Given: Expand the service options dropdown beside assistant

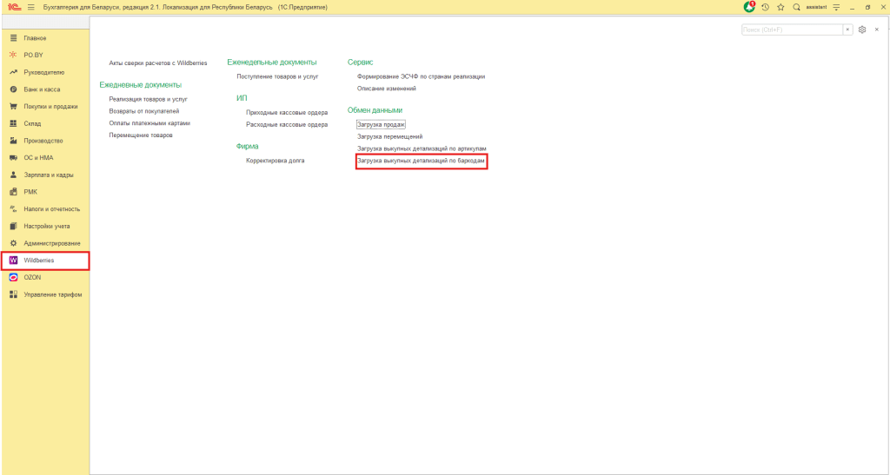Looking at the screenshot, I should pyautogui.click(x=836, y=7).
